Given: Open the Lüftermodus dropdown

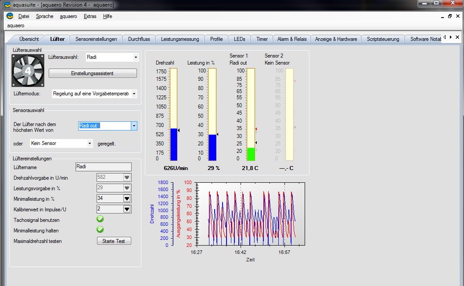Looking at the screenshot, I should [x=134, y=94].
